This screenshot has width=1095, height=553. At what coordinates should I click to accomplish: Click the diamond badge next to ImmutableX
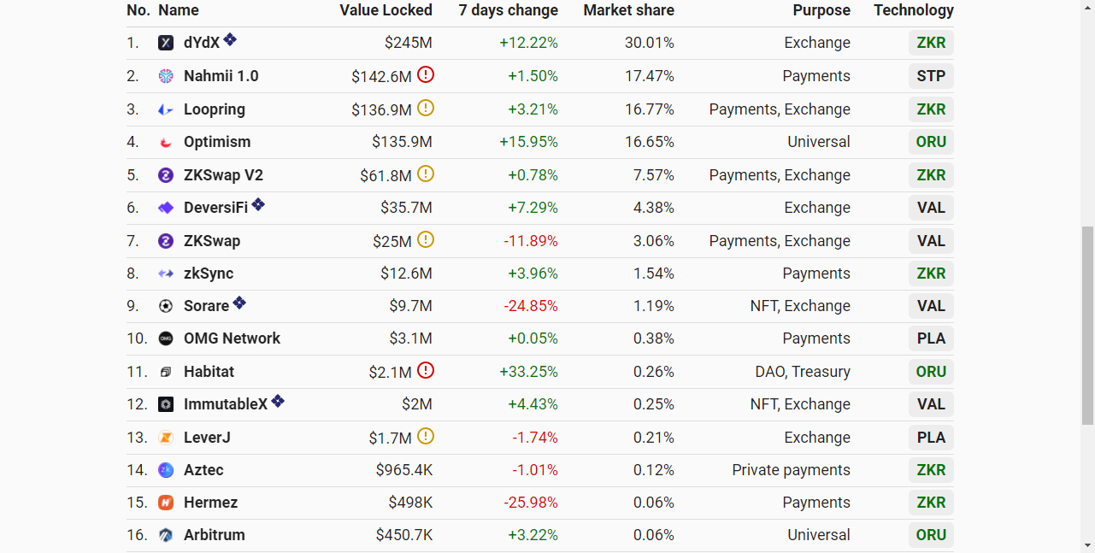pos(278,402)
